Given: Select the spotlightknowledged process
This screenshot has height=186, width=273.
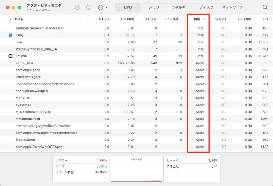Looking at the screenshot, I should 32,91.
